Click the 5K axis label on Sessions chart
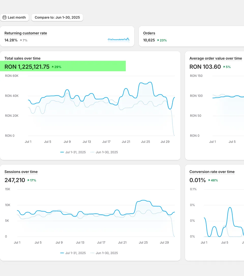The image size is (244, 276). [x=7, y=221]
